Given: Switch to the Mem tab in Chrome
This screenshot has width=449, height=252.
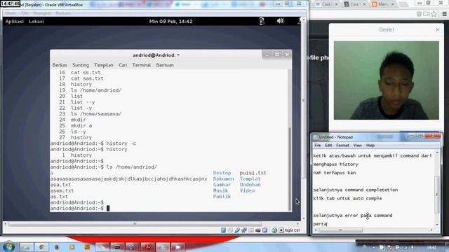Looking at the screenshot, I should (x=382, y=4).
